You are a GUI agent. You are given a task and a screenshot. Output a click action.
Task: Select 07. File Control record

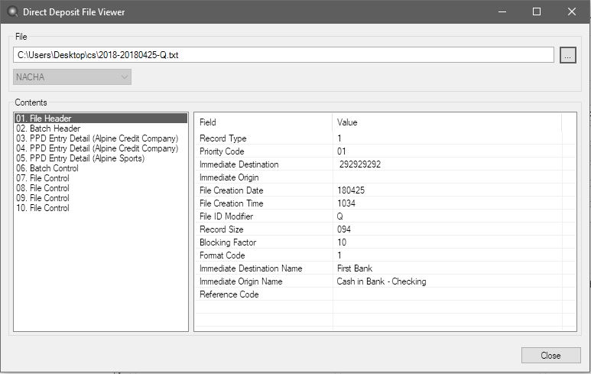pos(43,178)
